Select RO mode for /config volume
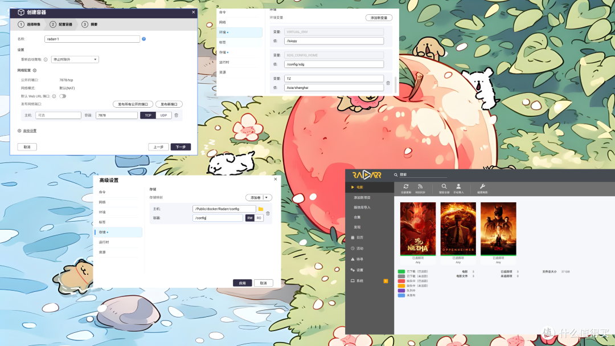Viewport: 615px width, 346px height. coord(259,218)
